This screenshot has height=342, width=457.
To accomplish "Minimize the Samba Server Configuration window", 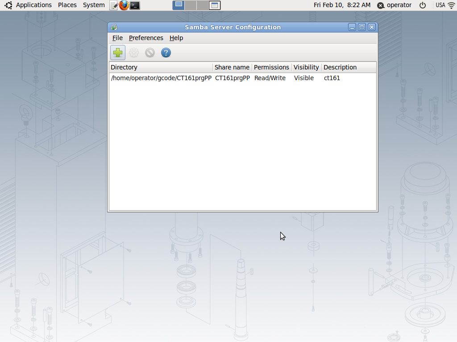I will click(352, 27).
